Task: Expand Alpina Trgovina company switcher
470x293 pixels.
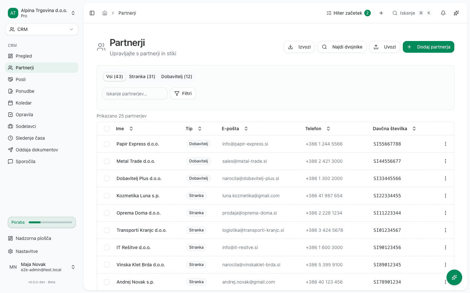Action: 42,13
